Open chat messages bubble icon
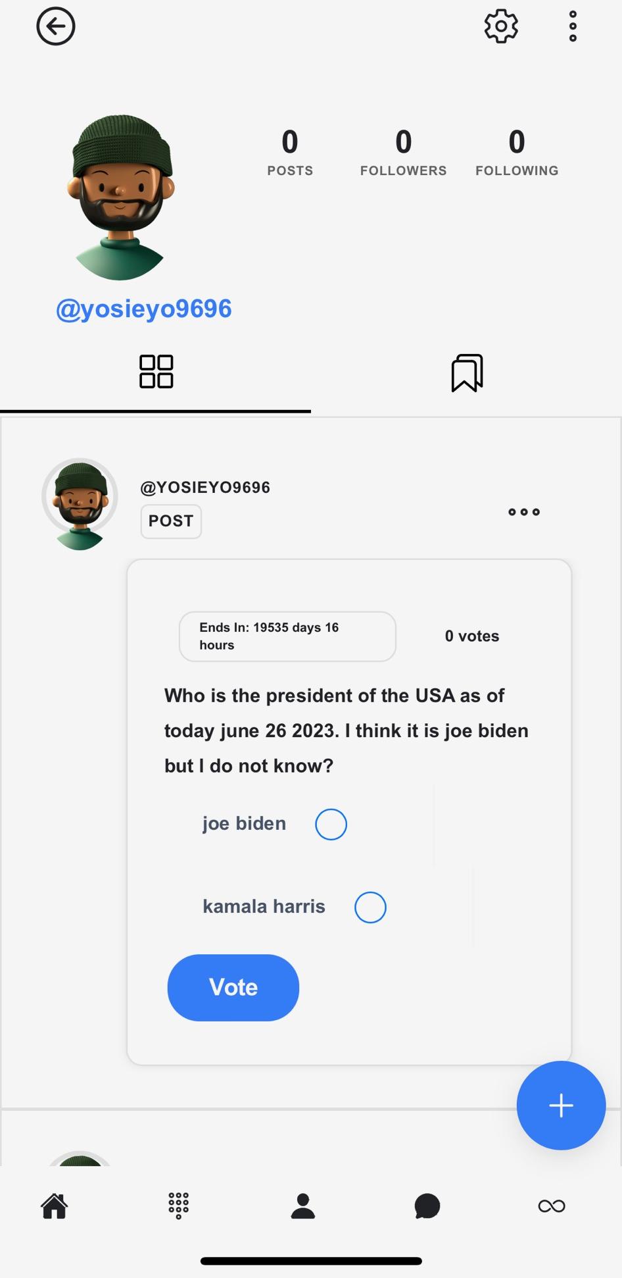Screen dimensions: 622x1278 click(x=427, y=1206)
